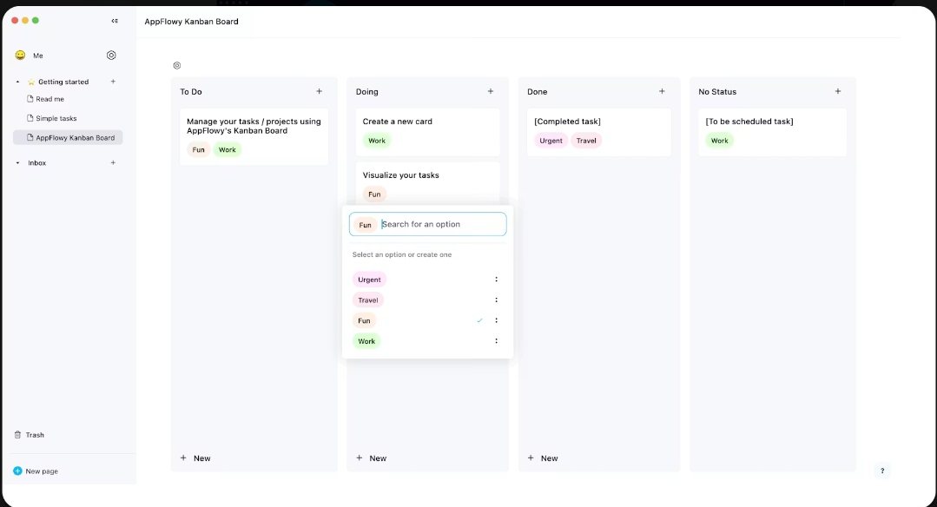
Task: Select the Urgent option in dropdown
Action: [369, 280]
